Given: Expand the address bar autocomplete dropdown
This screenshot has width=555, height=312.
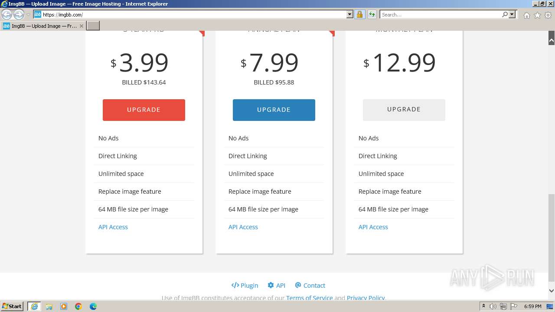Looking at the screenshot, I should [350, 14].
